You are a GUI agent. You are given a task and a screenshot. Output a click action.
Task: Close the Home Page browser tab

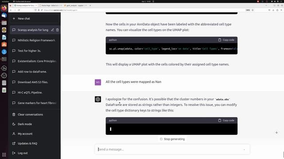[61, 6]
